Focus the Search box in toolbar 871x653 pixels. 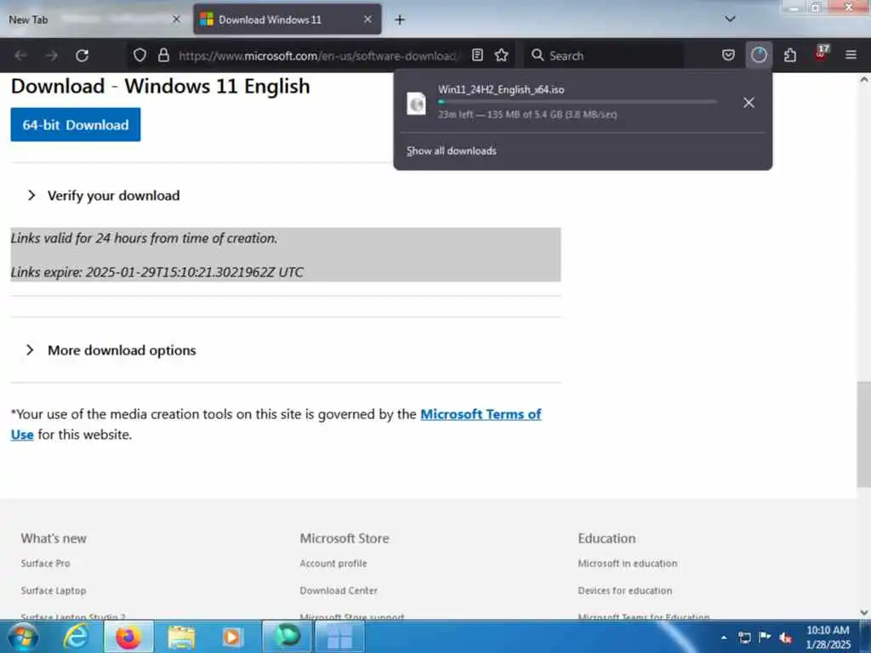click(604, 55)
